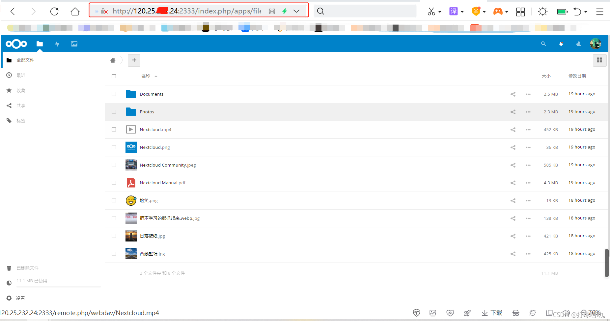Screen dimensions: 610x321
Task: Share 日落壁纸.jpg file
Action: coord(513,236)
